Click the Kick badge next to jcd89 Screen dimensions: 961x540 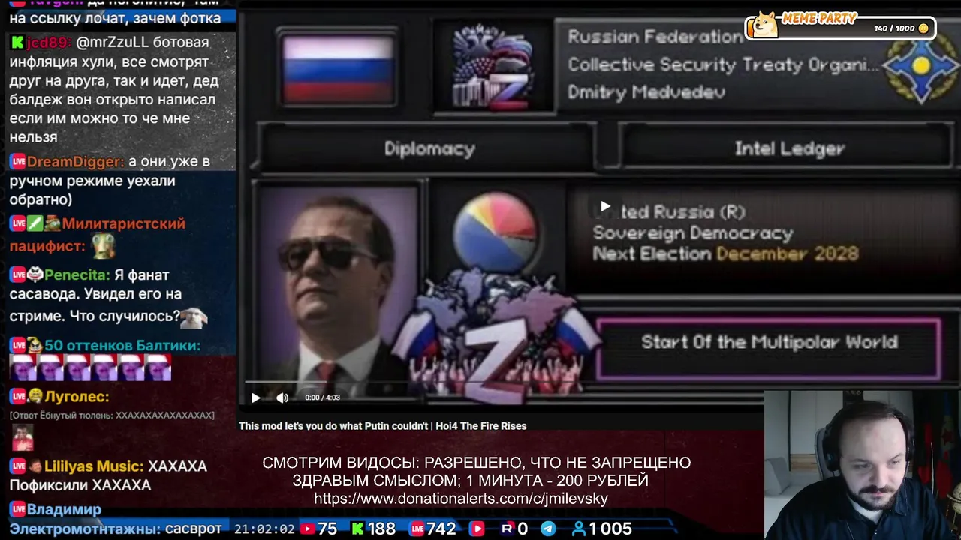17,43
